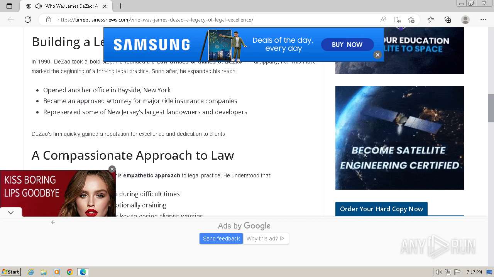
Task: Open the tab actions menu icon
Action: tap(9, 6)
